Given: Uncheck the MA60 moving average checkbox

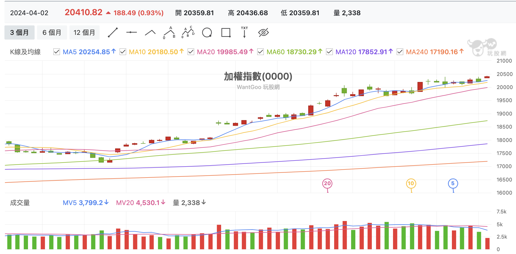Looking at the screenshot, I should pyautogui.click(x=260, y=52).
